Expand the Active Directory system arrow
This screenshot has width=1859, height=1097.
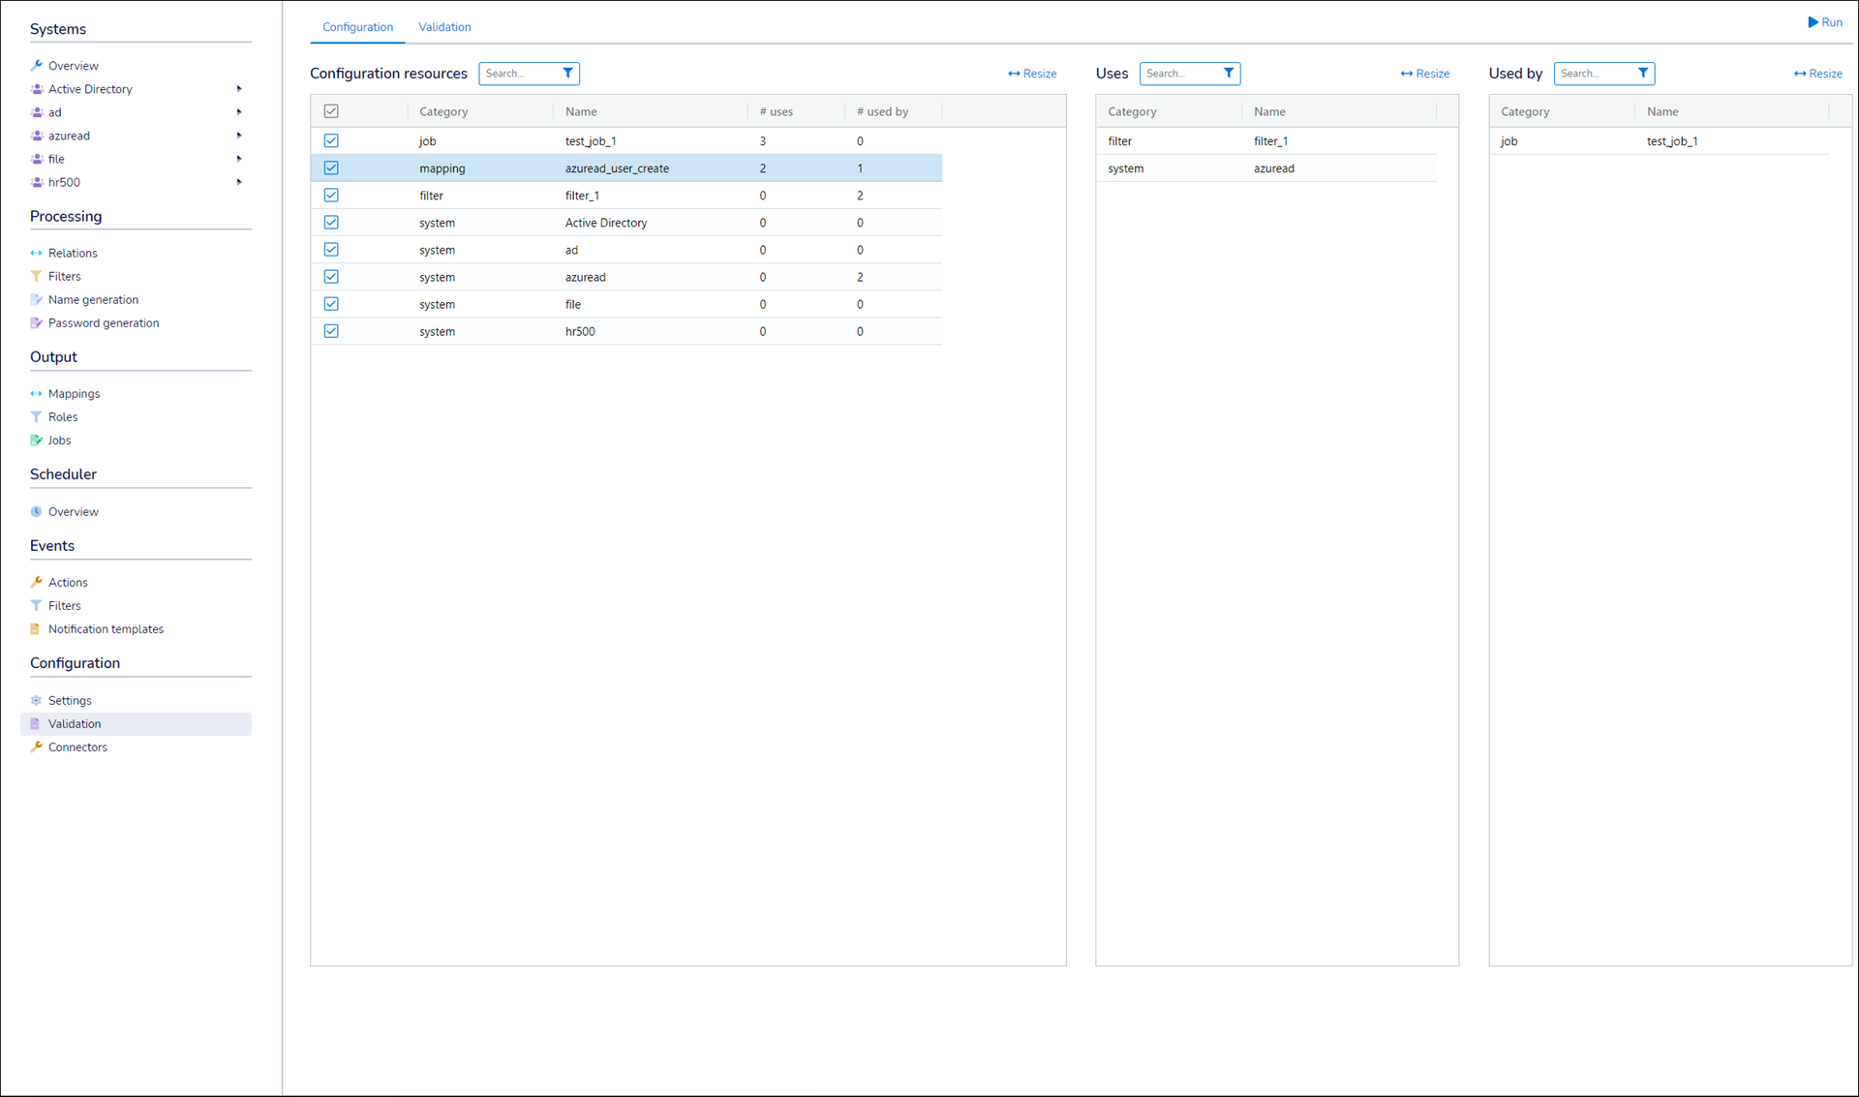[239, 89]
